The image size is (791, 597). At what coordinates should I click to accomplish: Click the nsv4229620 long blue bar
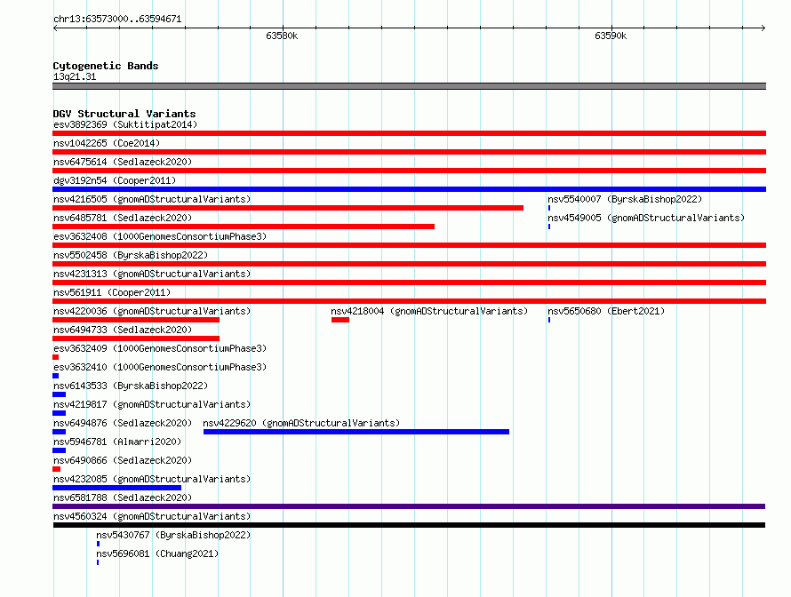click(356, 432)
